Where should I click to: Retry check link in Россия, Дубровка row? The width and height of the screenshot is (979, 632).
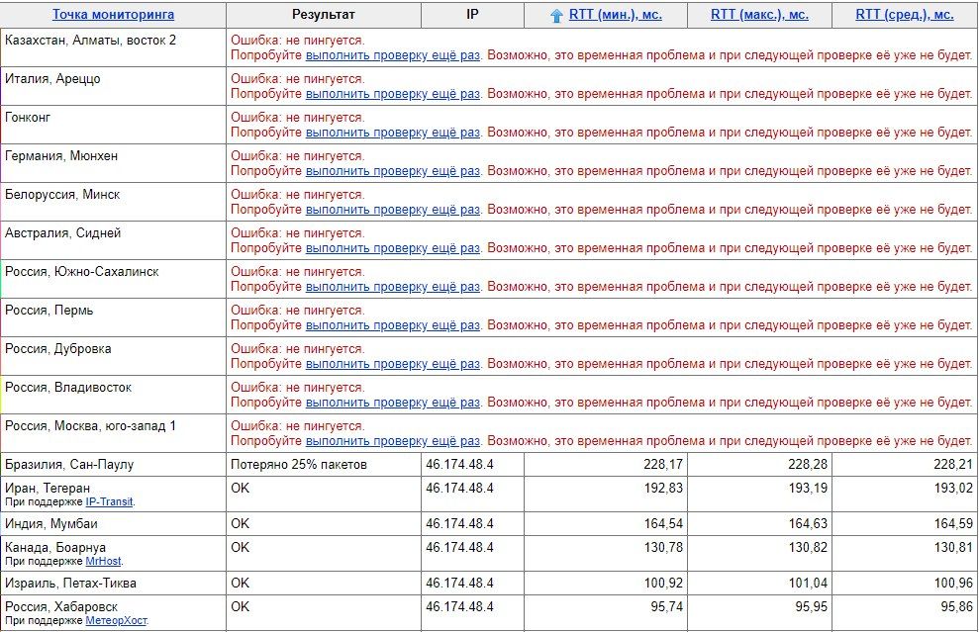coord(393,364)
